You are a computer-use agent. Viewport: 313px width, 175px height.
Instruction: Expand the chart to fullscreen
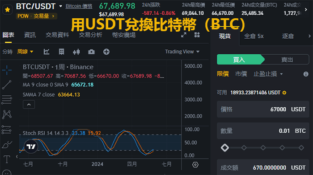tap(184, 35)
